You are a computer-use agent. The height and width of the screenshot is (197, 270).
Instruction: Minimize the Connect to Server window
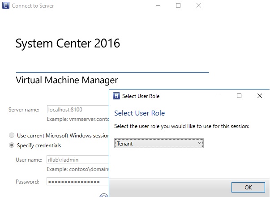pos(158,5)
